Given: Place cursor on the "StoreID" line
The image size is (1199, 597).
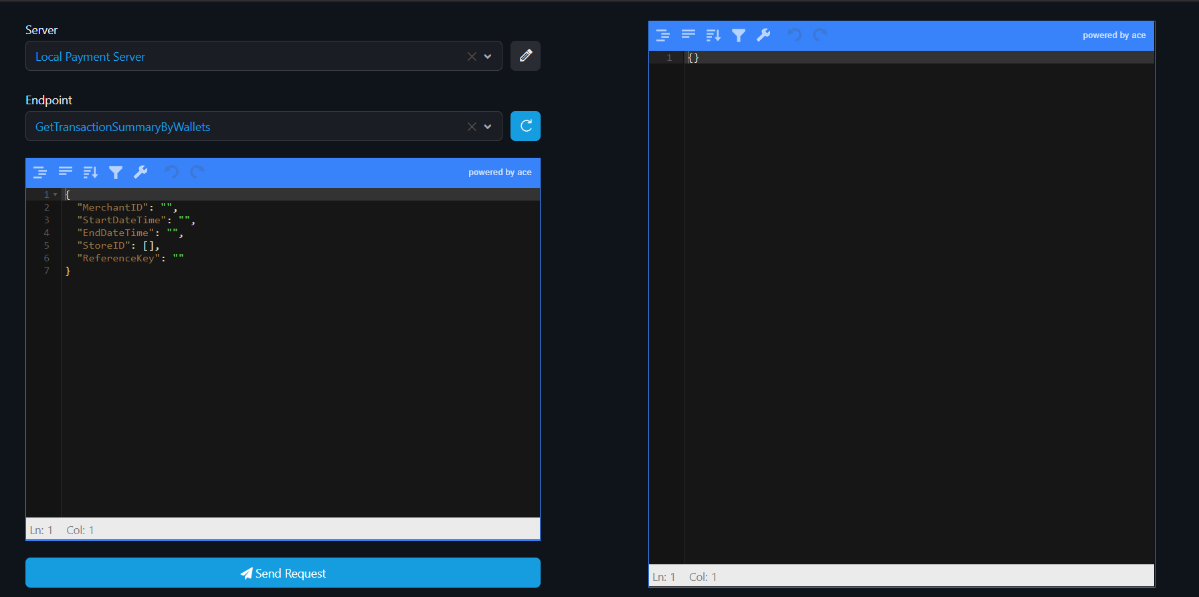Looking at the screenshot, I should click(300, 245).
